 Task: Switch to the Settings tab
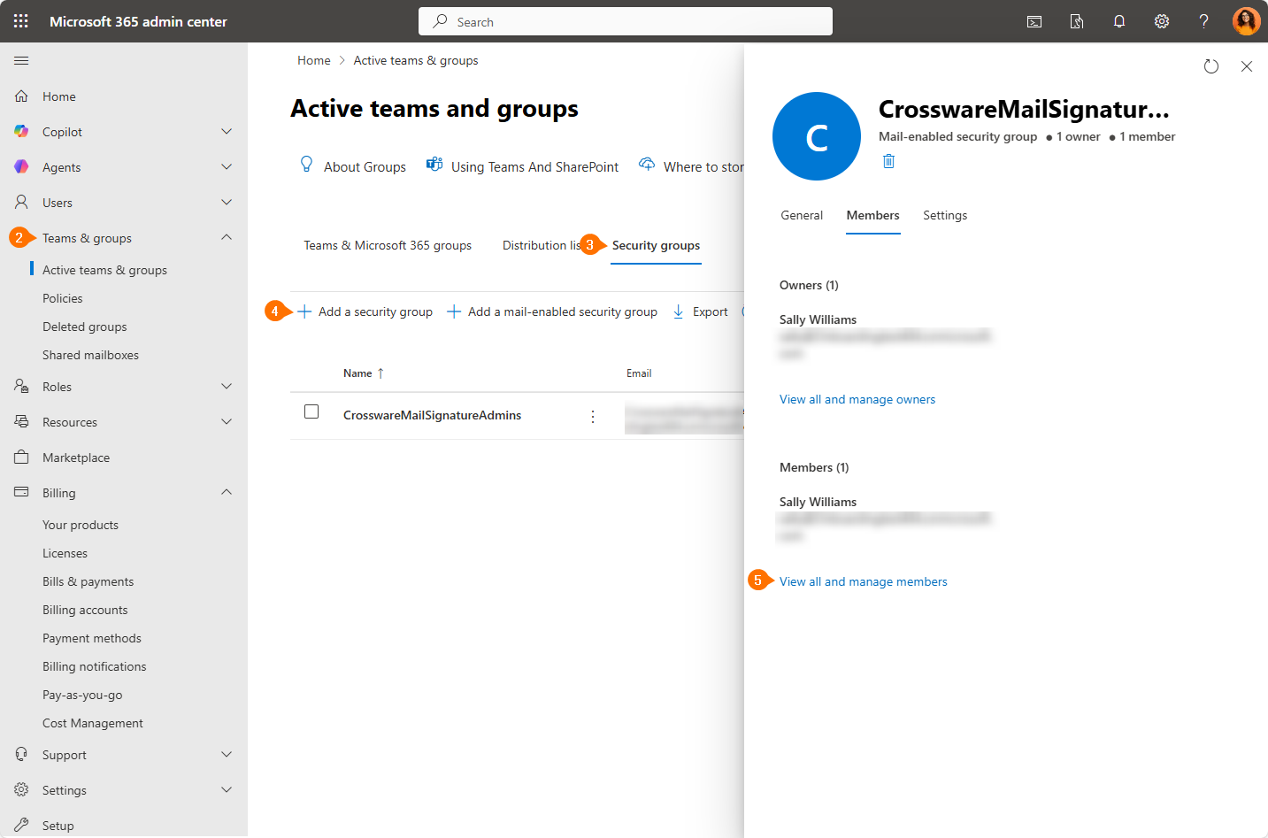point(944,215)
